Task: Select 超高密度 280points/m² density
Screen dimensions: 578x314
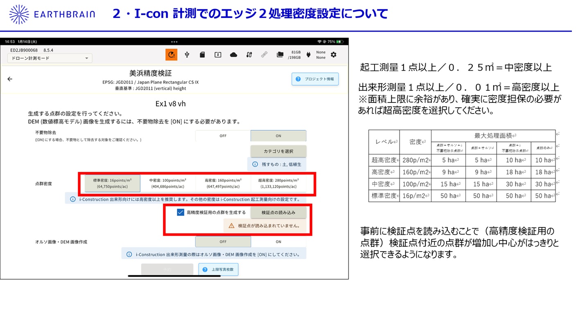Action: pos(278,183)
